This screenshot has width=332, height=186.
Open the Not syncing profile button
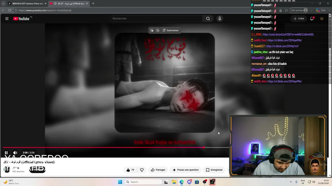[x=299, y=10]
